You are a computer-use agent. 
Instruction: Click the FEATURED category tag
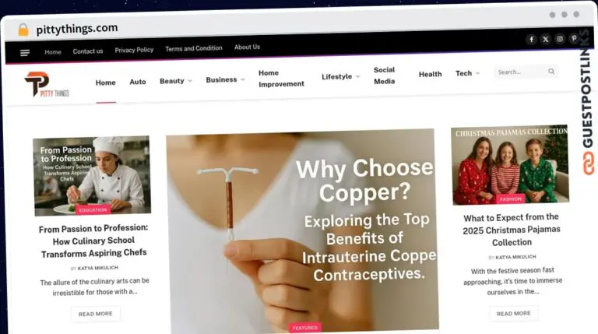click(304, 328)
